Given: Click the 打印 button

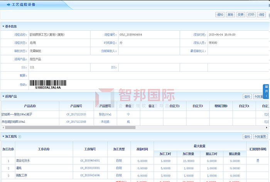Looking at the screenshot, I should [x=251, y=15].
